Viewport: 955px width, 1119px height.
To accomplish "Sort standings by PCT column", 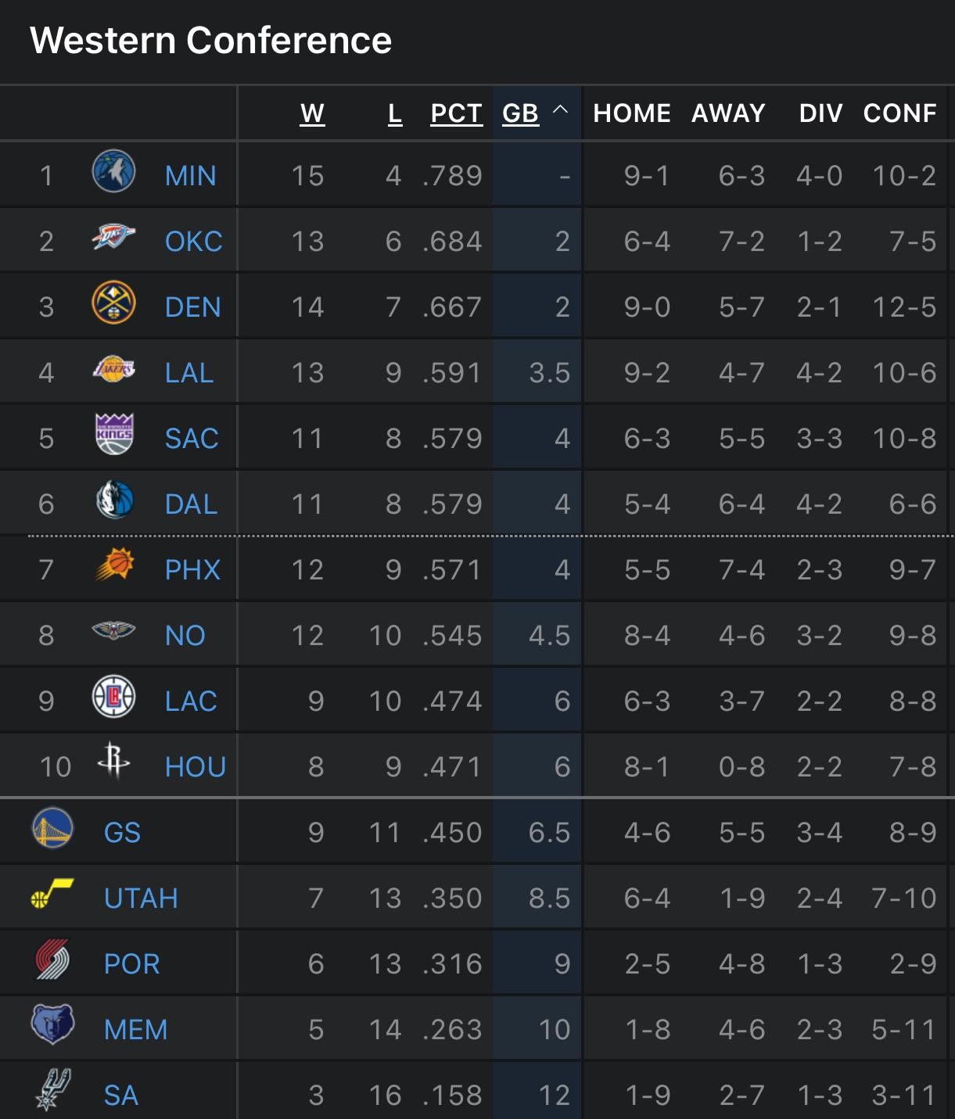I will click(x=456, y=113).
